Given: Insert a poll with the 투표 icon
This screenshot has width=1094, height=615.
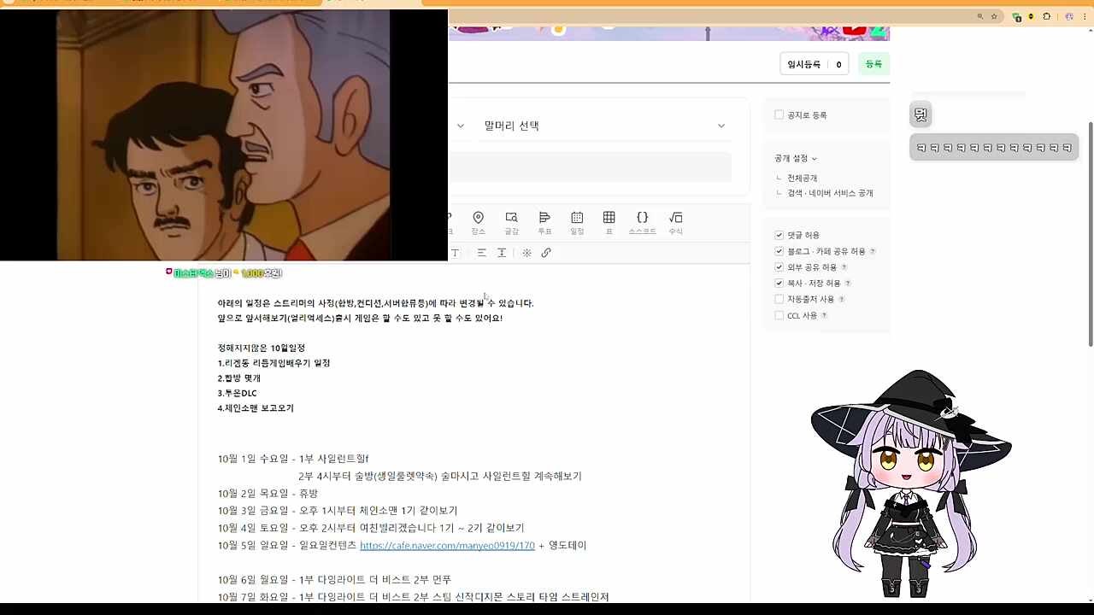Looking at the screenshot, I should (544, 223).
